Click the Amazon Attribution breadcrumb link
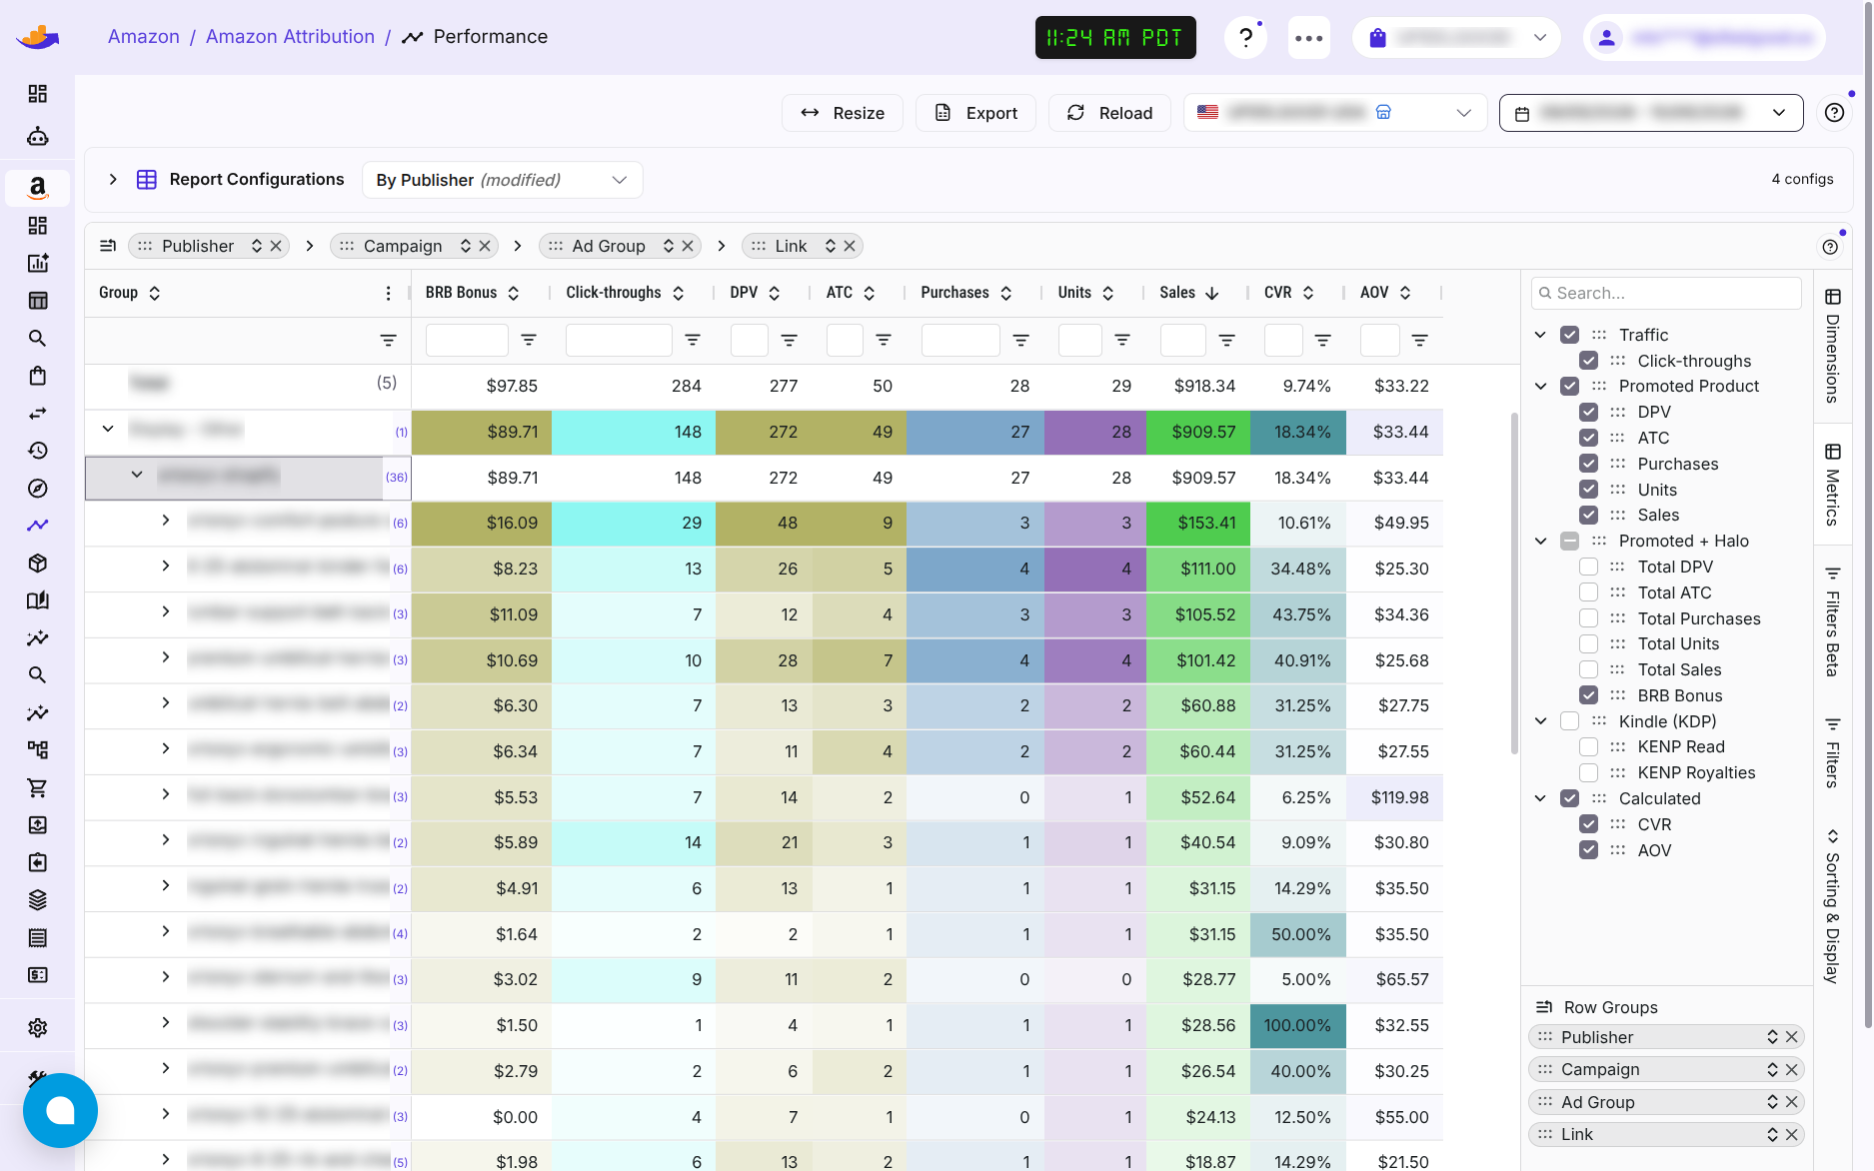Screen dimensions: 1874x1171 290,37
